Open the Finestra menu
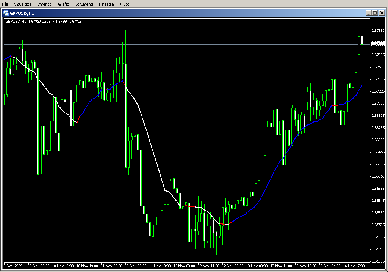The height and width of the screenshot is (272, 388). point(106,4)
